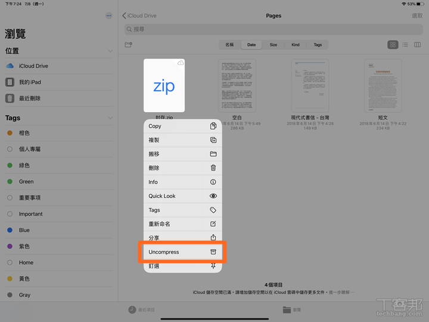The height and width of the screenshot is (322, 429).
Task: Sort files by Size
Action: coord(273,45)
